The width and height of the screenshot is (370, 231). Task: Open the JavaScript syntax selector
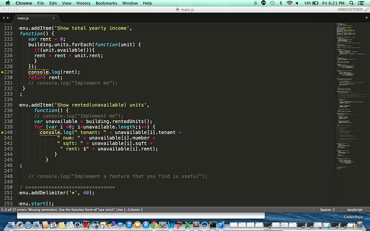coord(355,210)
